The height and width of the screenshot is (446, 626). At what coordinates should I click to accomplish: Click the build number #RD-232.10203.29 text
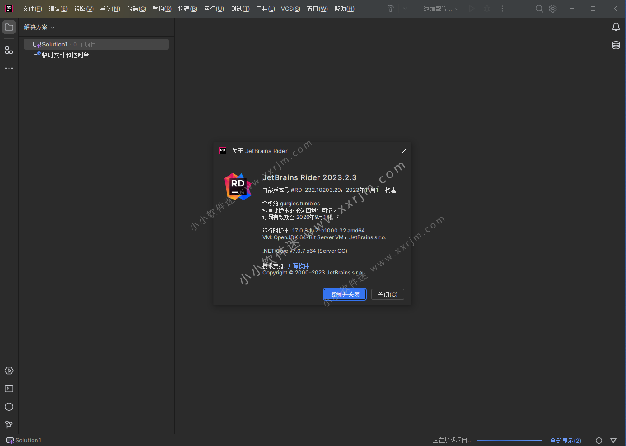pyautogui.click(x=316, y=190)
